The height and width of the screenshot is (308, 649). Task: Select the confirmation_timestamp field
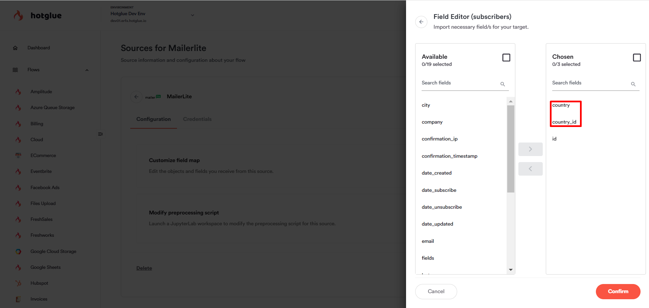pos(449,156)
